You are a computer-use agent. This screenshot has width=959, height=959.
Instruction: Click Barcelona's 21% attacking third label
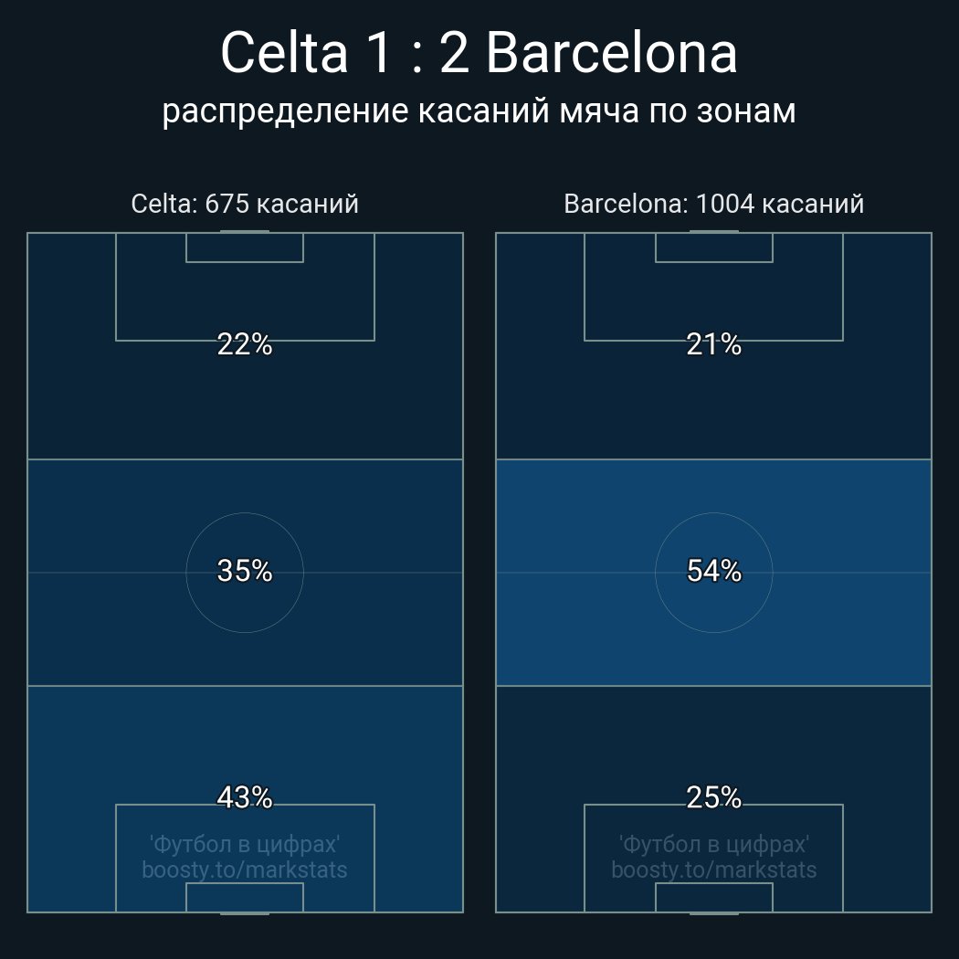click(713, 344)
